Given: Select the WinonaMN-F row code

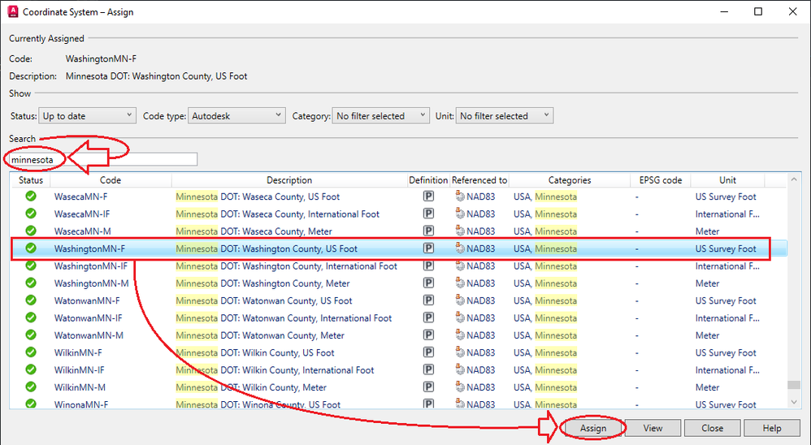Looking at the screenshot, I should coord(81,404).
